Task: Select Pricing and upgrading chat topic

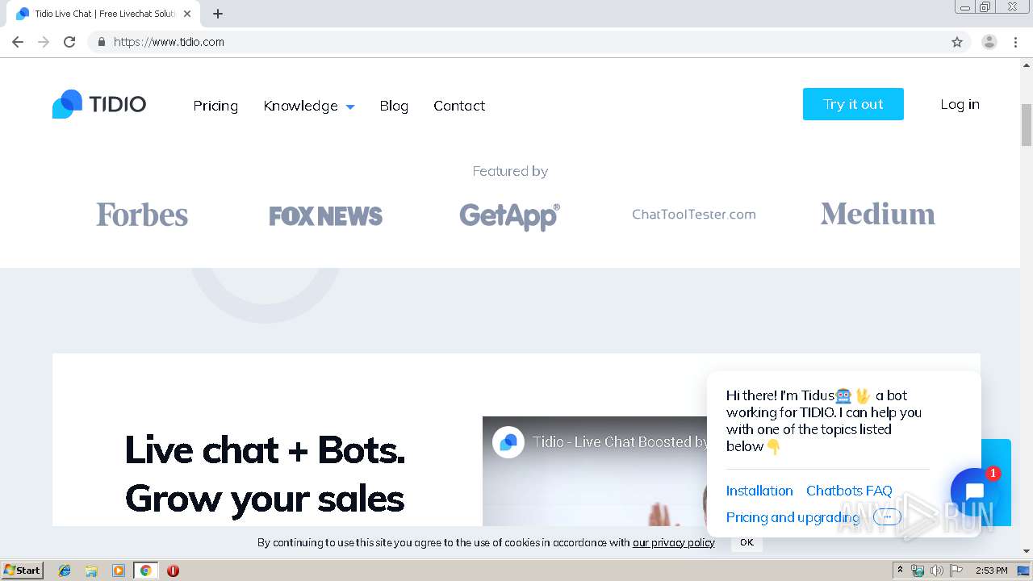Action: (x=793, y=517)
